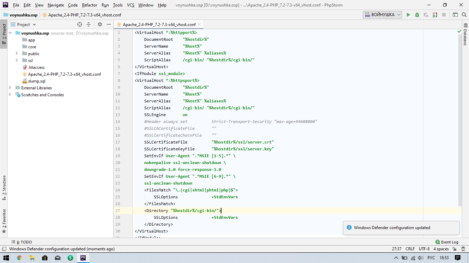Screen dimensions: 469x263
Task: Click the UTF-8 encoding selector
Action: click(424, 249)
